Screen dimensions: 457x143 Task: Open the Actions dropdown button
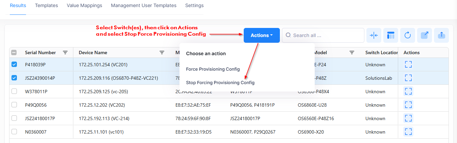(262, 35)
